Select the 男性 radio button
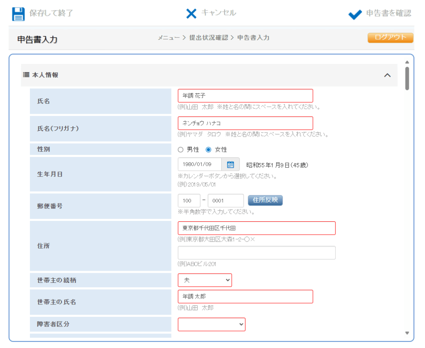425x348 pixels. pos(181,149)
